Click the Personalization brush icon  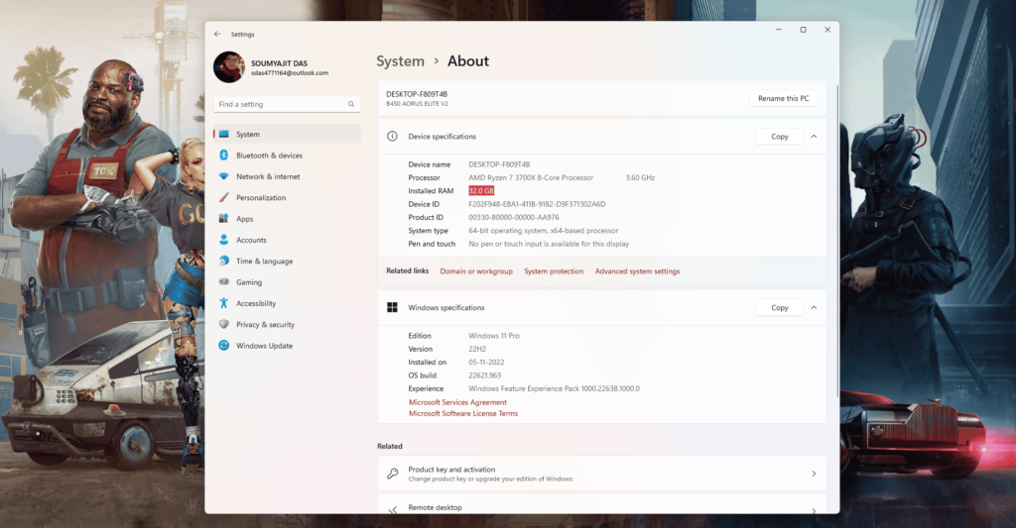pos(223,197)
